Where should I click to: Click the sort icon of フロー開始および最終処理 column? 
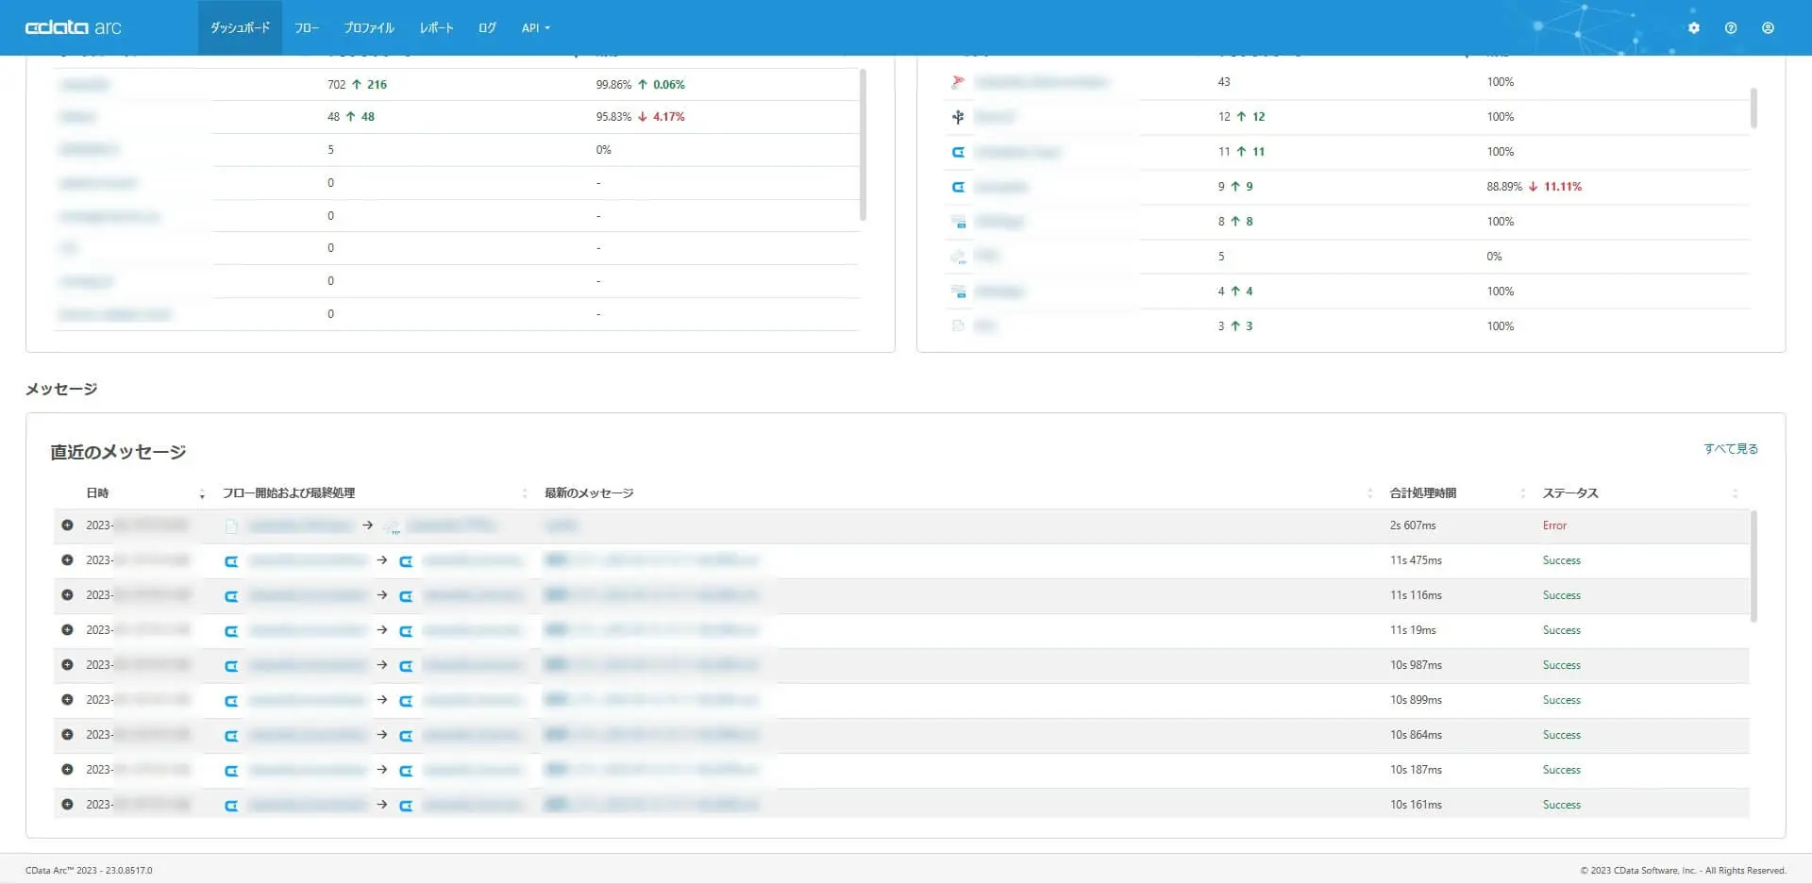coord(525,493)
